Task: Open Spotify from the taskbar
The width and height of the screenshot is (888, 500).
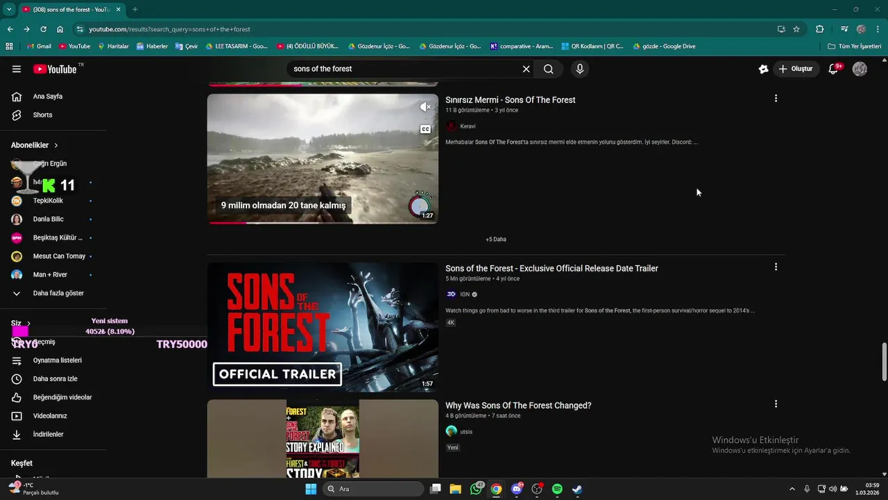Action: click(x=557, y=489)
